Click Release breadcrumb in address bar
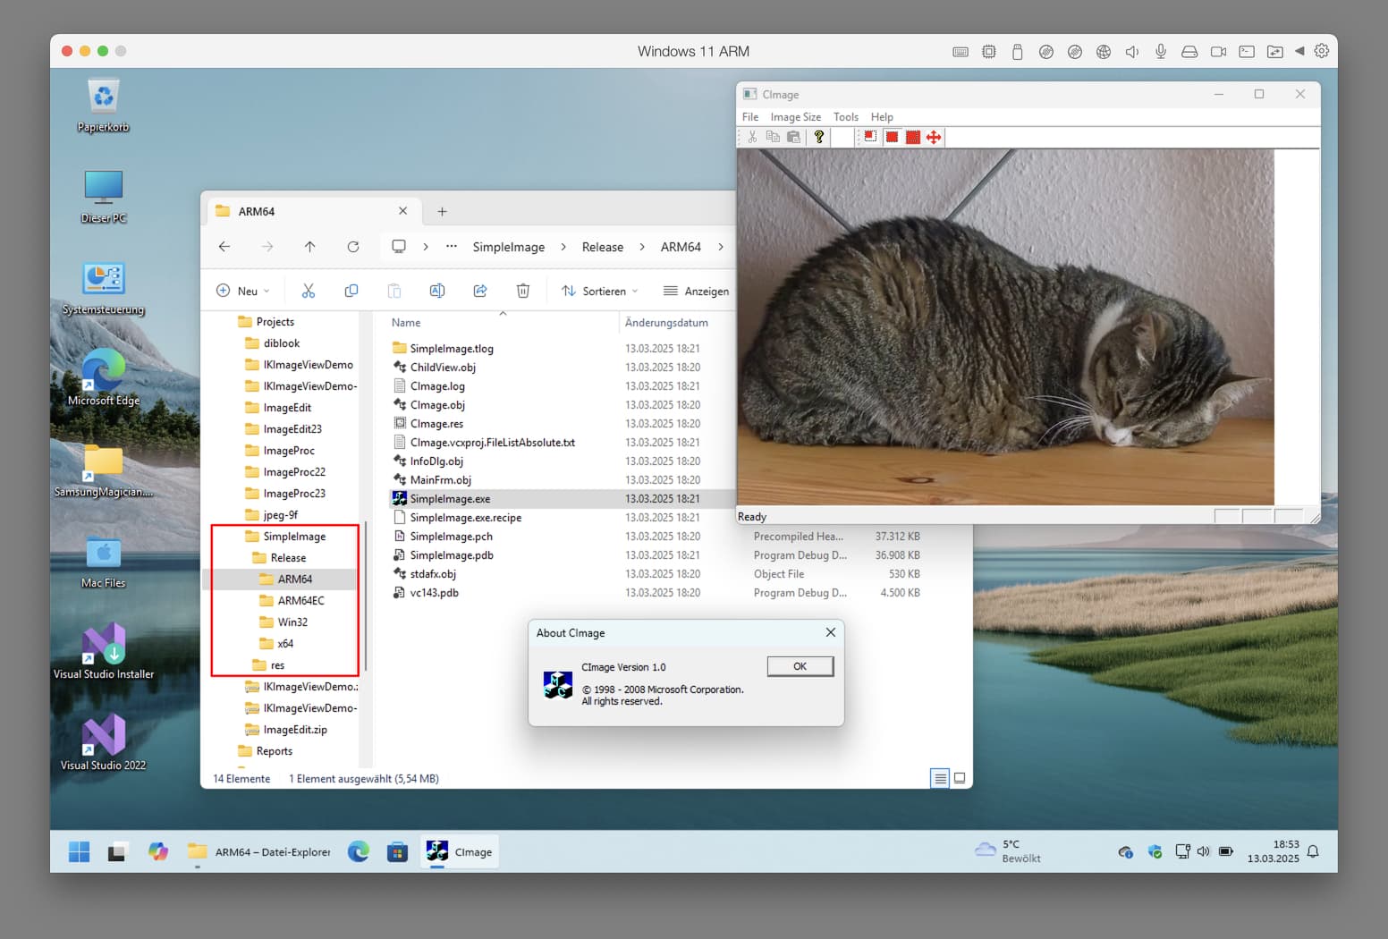 pyautogui.click(x=603, y=247)
